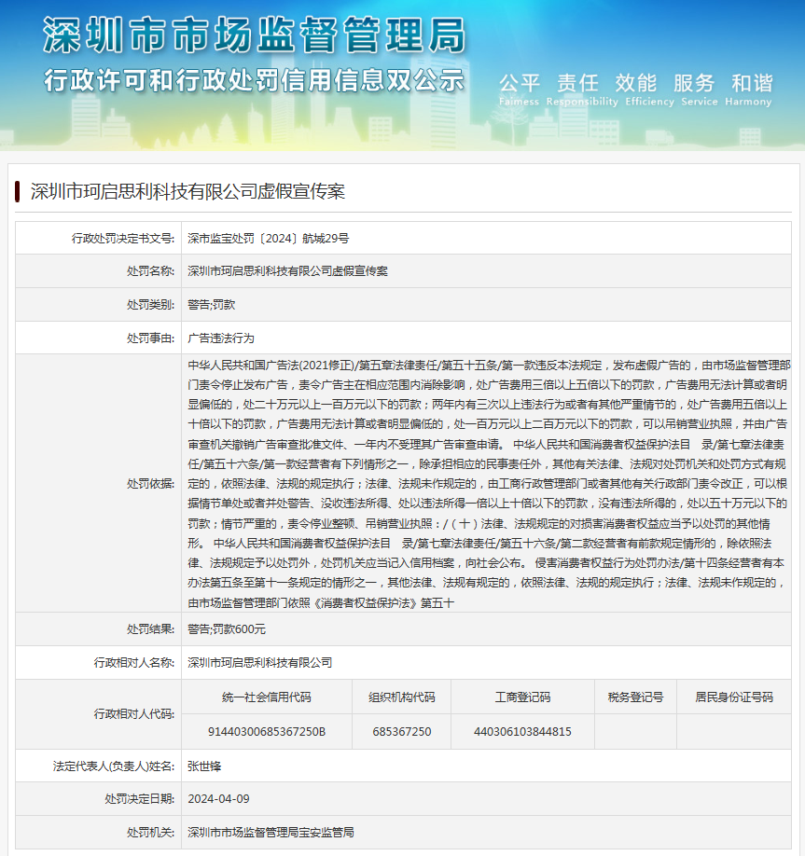Select the 警告;罚款600元 penalty result
The image size is (805, 856).
click(227, 628)
